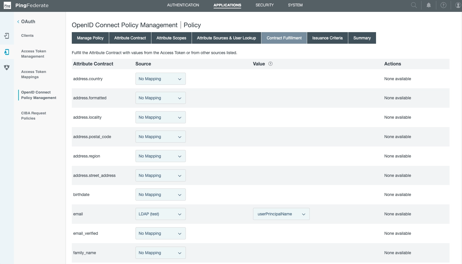Screen dimensions: 462x264
Task: Open CIBA Request Policies sidebar link
Action: [x=33, y=116]
